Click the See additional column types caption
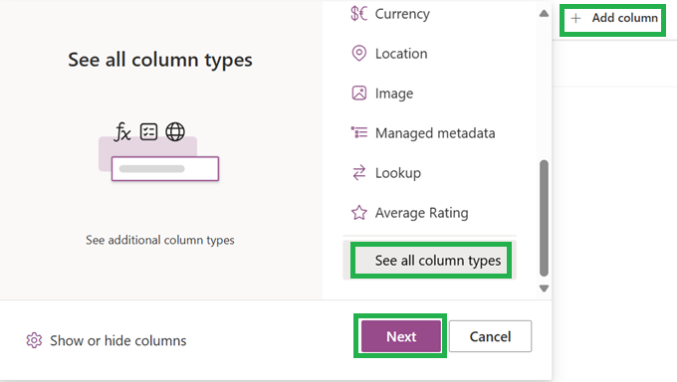The height and width of the screenshot is (382, 677). click(160, 240)
